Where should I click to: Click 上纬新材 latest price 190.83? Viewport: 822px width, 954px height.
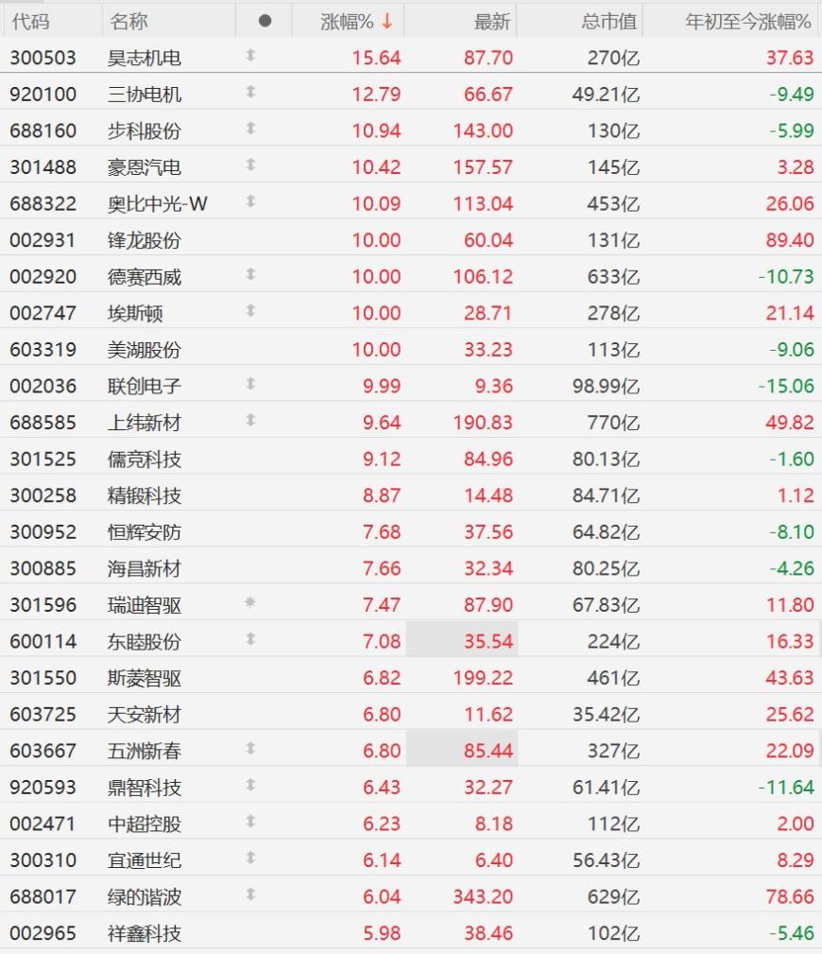(x=483, y=423)
